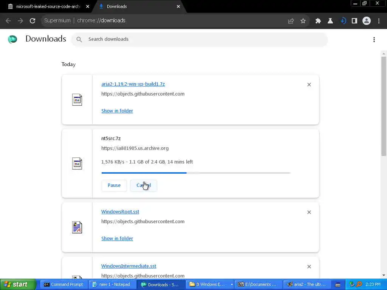Cancel the nt5src.7z download
Screen dimensions: 387x290
pos(143,185)
